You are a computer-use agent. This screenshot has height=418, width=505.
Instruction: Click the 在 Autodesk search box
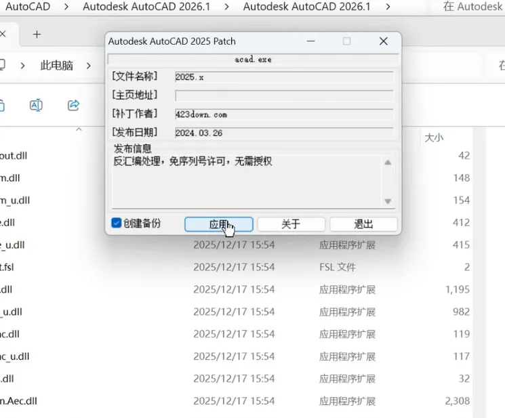472,6
